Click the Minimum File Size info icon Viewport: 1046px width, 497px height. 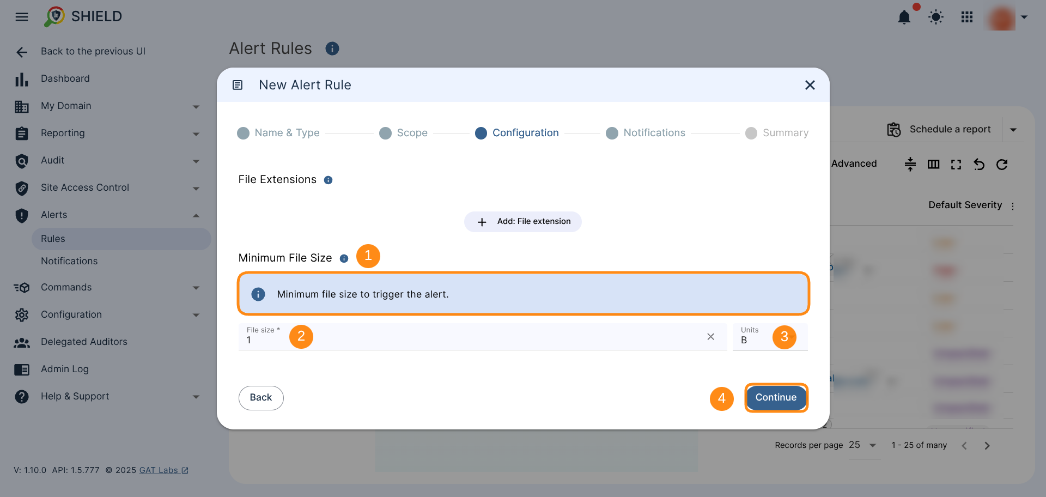pyautogui.click(x=344, y=259)
